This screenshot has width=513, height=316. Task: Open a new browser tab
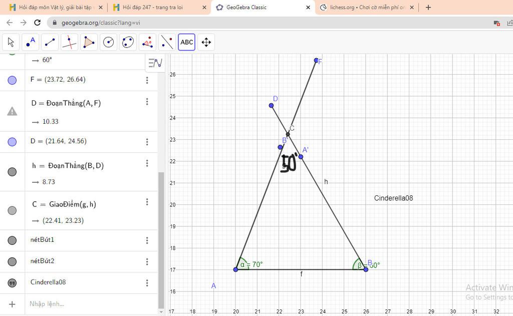[428, 7]
